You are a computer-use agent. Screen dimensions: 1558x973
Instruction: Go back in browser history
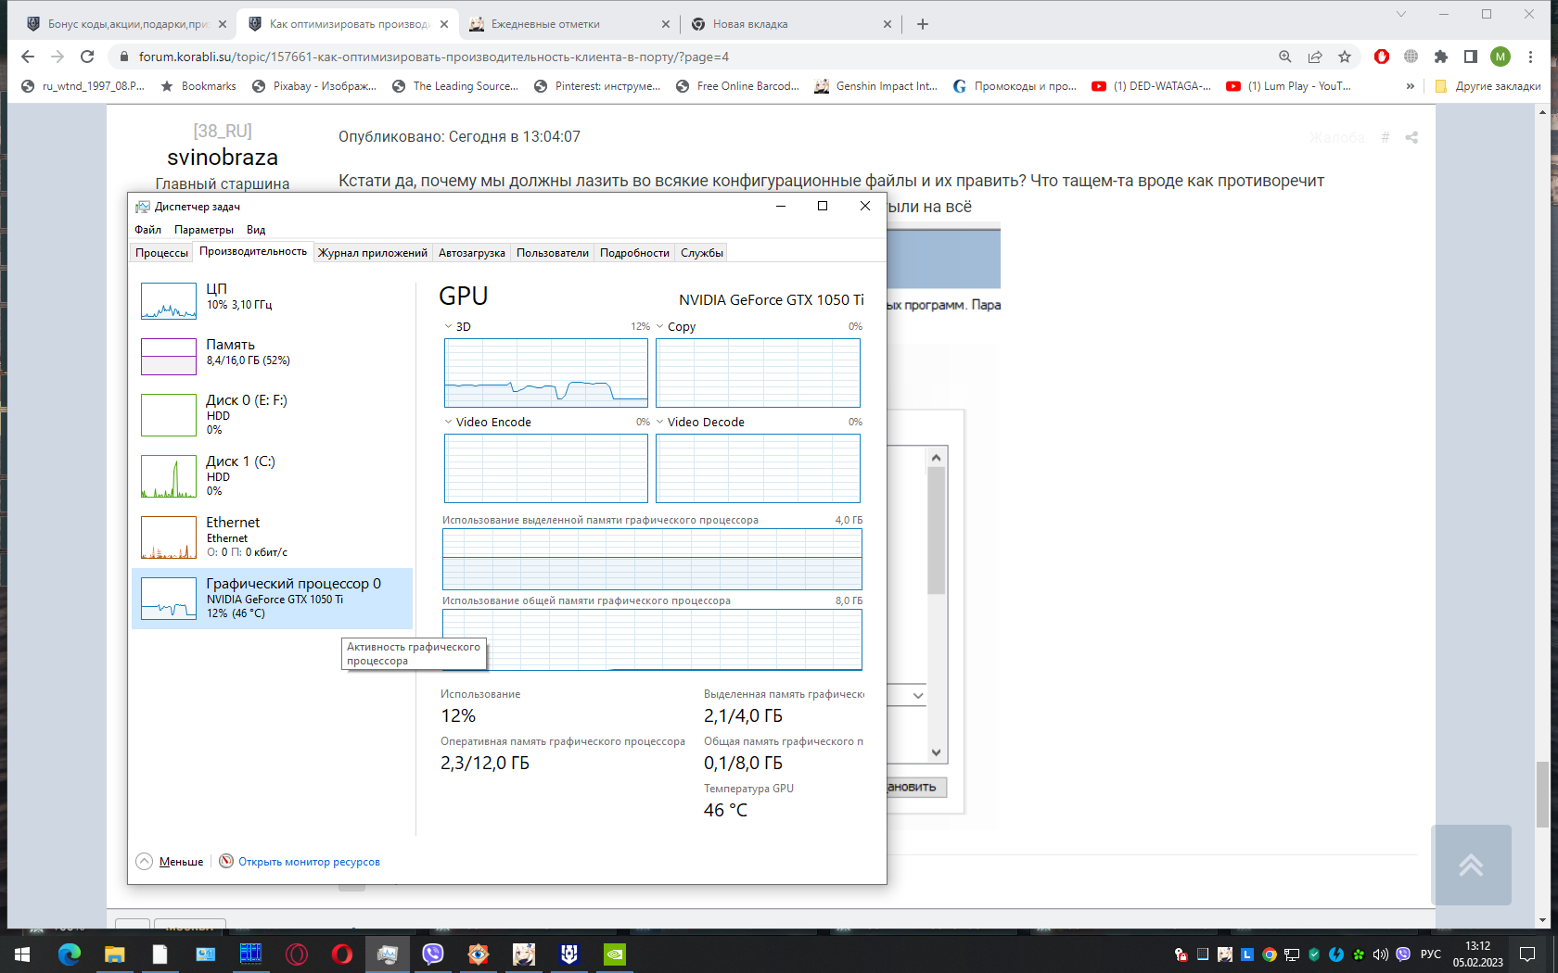click(x=28, y=57)
